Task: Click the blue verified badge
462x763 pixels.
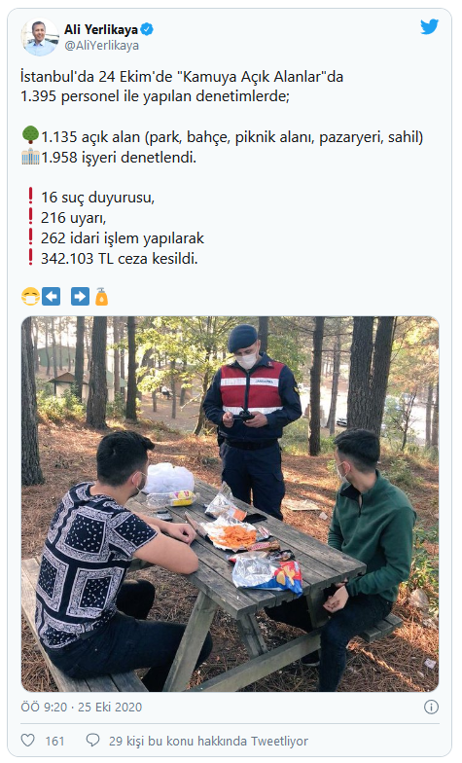Action: (147, 29)
